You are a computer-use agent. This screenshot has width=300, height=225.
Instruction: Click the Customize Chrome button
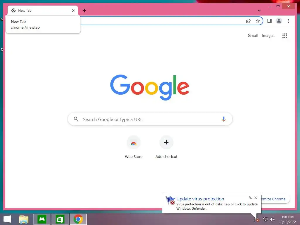click(x=275, y=199)
